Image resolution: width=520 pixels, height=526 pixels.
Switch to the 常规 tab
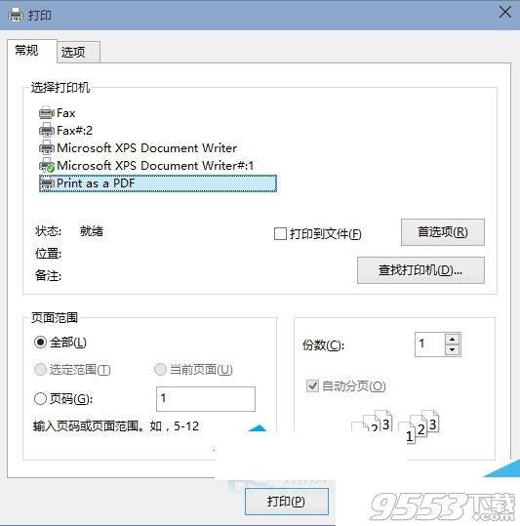[x=32, y=51]
